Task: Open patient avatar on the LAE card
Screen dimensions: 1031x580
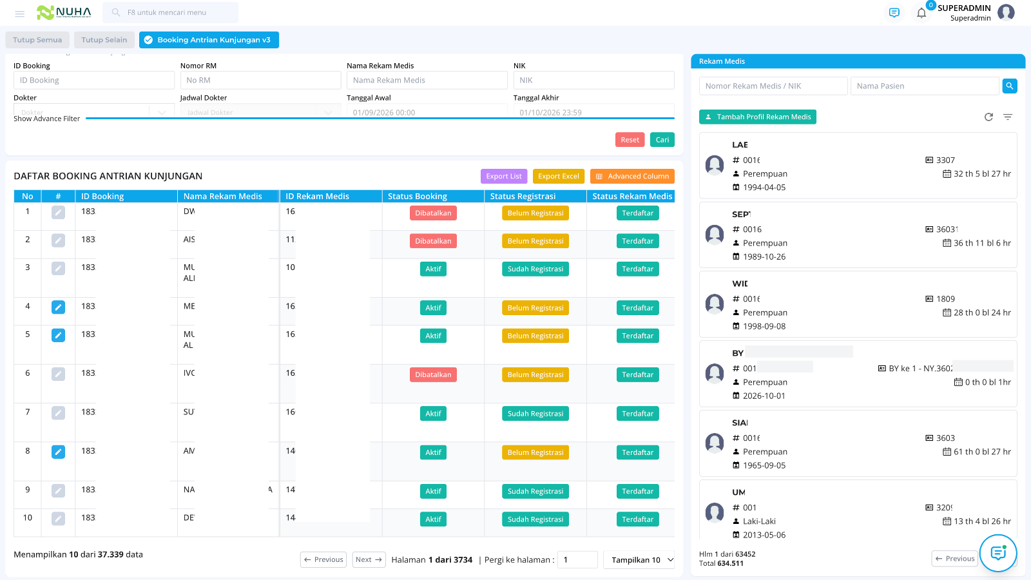Action: (715, 166)
